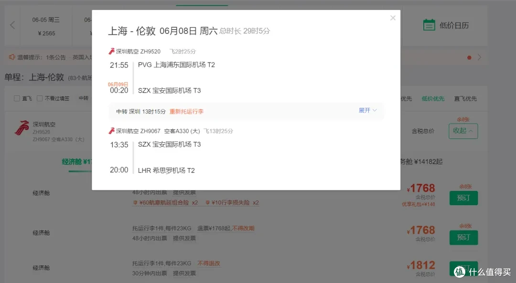Click the Shenzhen Airlines logo in the flight list
Screen dimensions: 516x283
[21, 128]
